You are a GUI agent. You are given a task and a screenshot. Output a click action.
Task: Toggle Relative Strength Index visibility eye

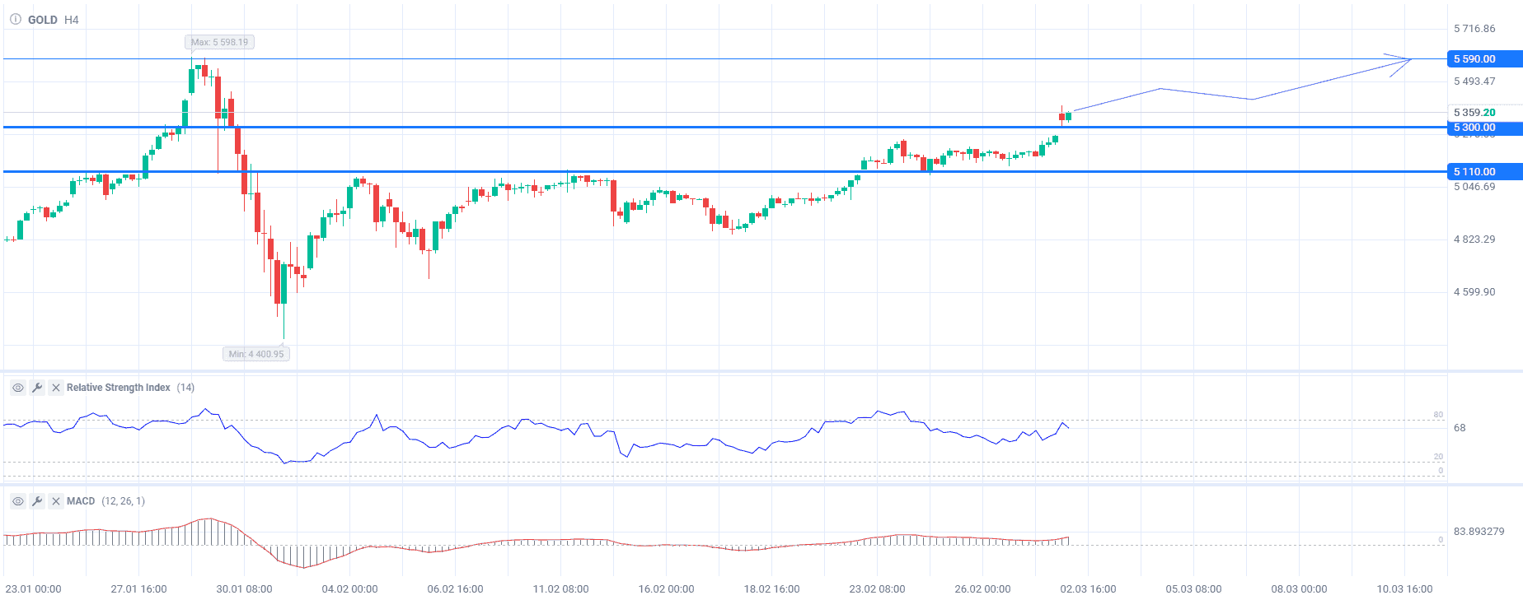(17, 388)
